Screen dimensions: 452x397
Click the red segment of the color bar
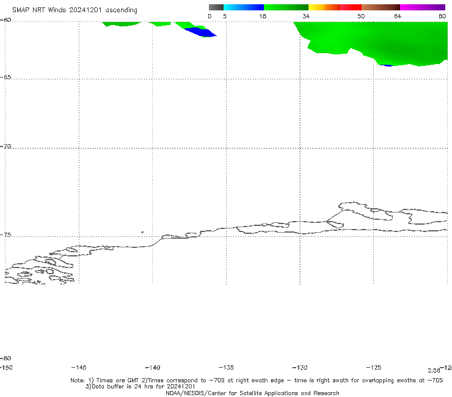(351, 7)
